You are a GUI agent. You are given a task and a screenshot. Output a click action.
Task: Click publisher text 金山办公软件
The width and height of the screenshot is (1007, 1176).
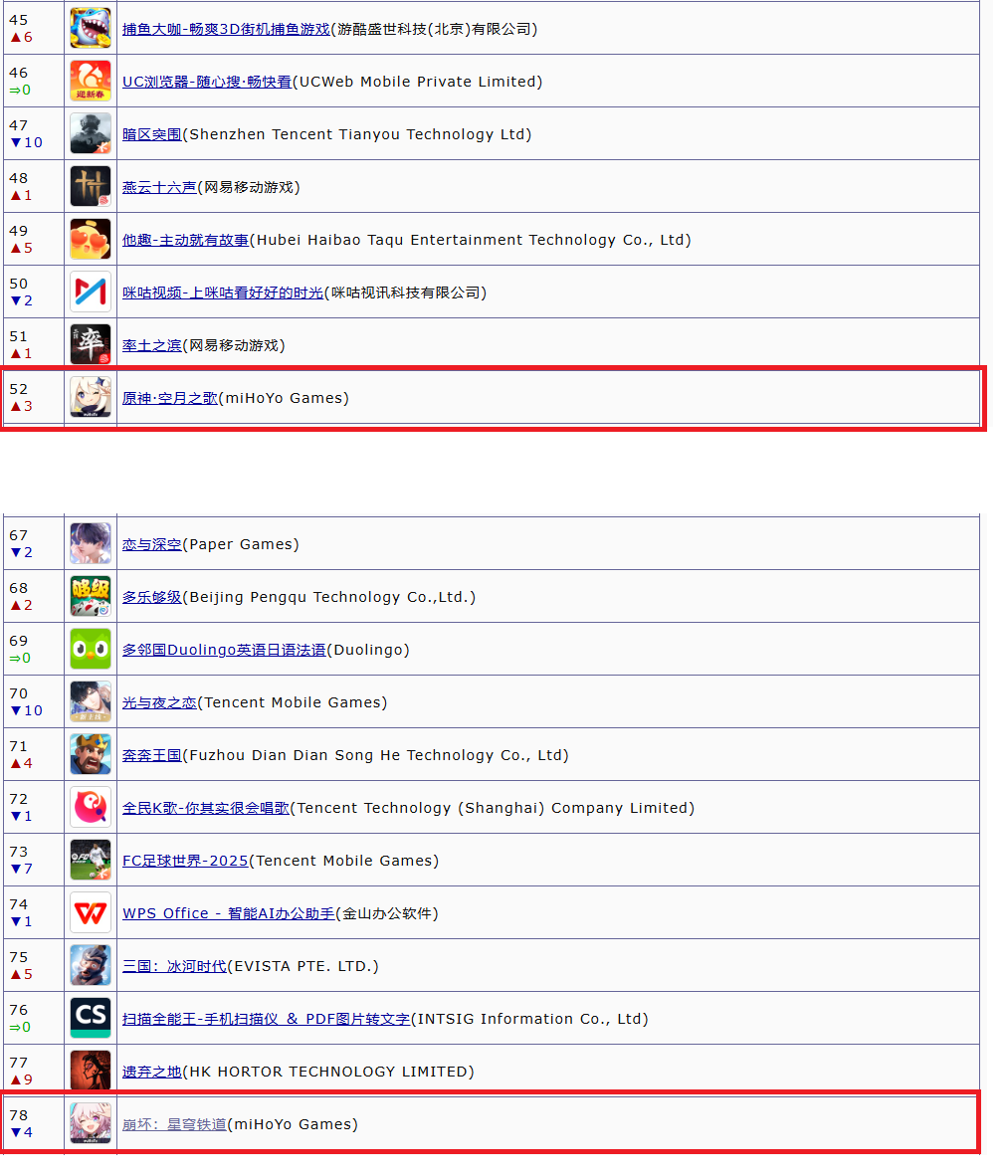(x=387, y=914)
